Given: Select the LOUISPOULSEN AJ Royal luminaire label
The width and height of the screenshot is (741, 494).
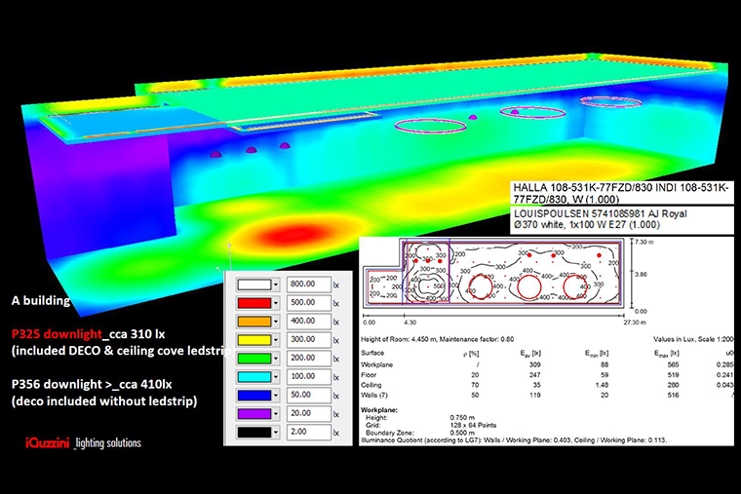Looking at the screenshot, I should (x=622, y=219).
